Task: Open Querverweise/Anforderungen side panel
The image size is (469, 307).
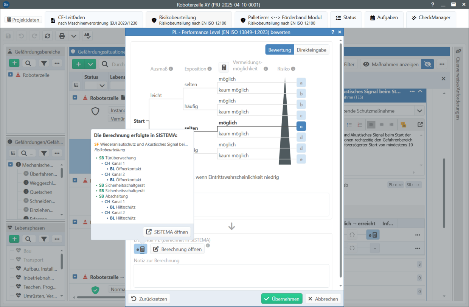Action: tap(458, 85)
